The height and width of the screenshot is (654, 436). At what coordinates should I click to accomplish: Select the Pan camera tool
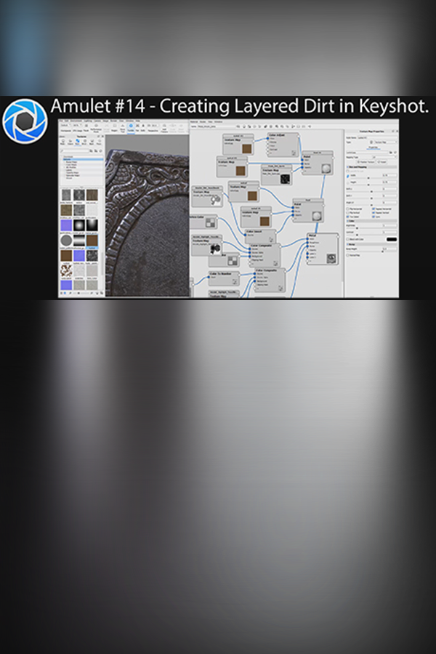click(x=137, y=128)
